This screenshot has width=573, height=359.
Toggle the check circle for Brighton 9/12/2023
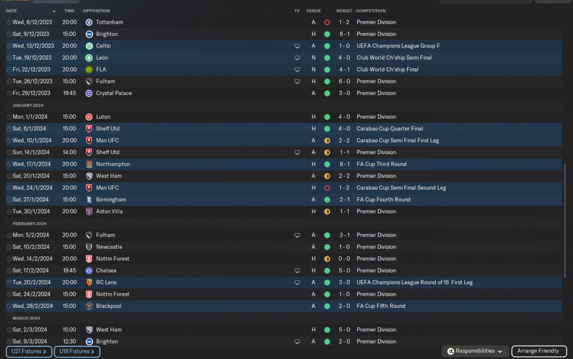coord(9,34)
